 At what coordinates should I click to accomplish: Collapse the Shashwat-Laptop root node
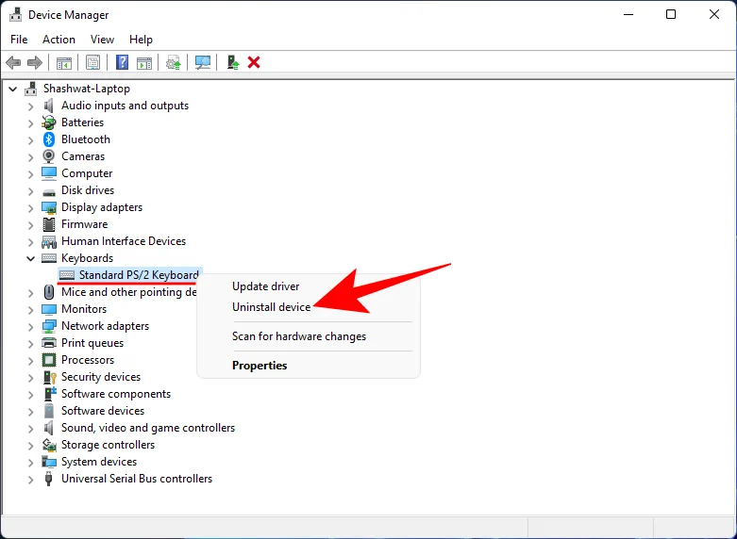pyautogui.click(x=12, y=89)
